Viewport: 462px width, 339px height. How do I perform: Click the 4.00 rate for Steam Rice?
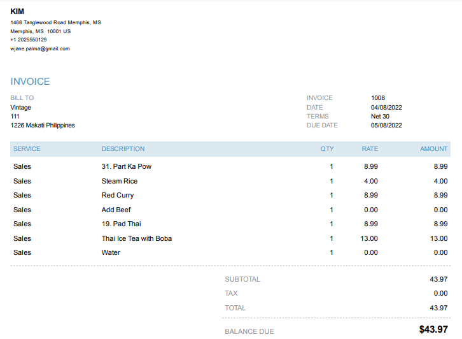(370, 181)
